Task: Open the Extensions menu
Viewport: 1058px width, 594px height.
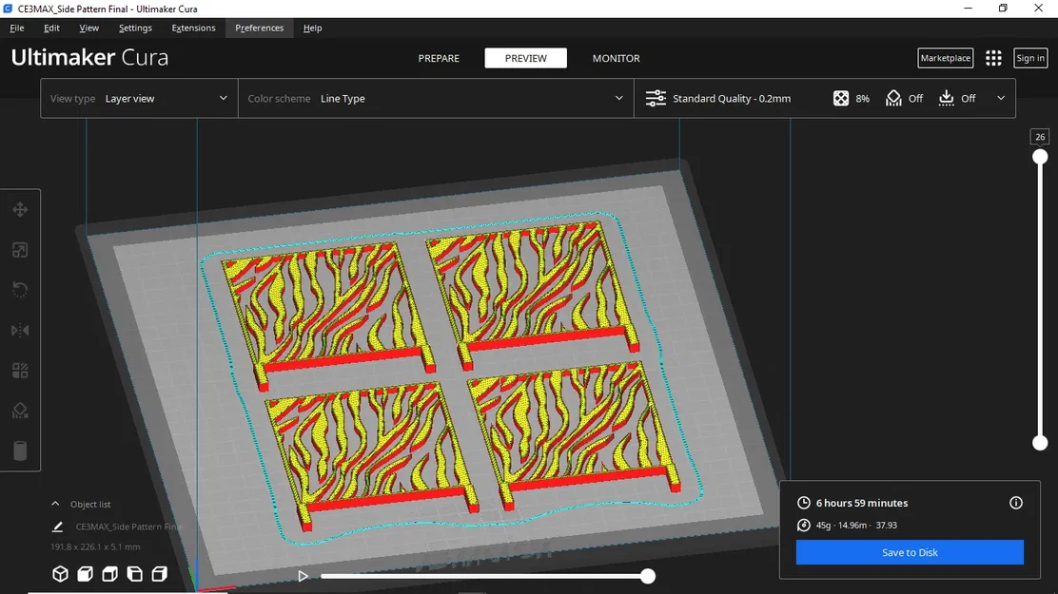Action: 193,29
